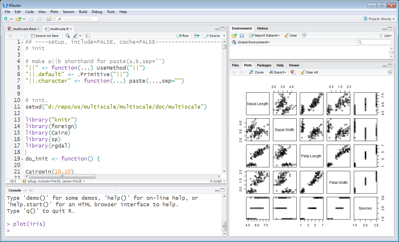Click the code tools magic wand icon

(x=76, y=36)
